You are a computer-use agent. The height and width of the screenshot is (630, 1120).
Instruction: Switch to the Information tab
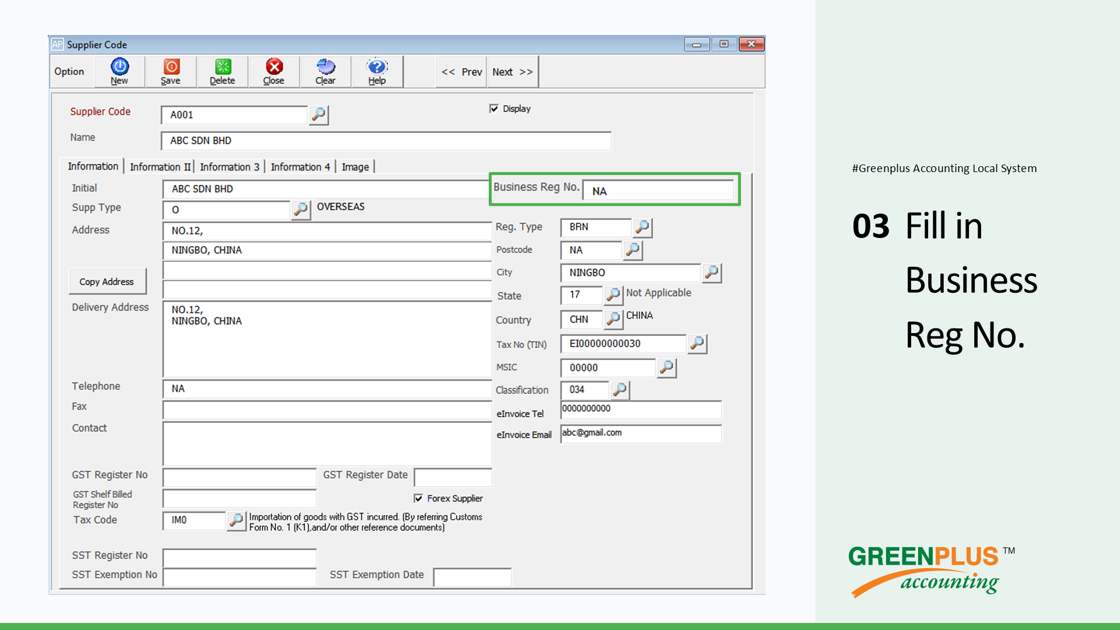[93, 166]
